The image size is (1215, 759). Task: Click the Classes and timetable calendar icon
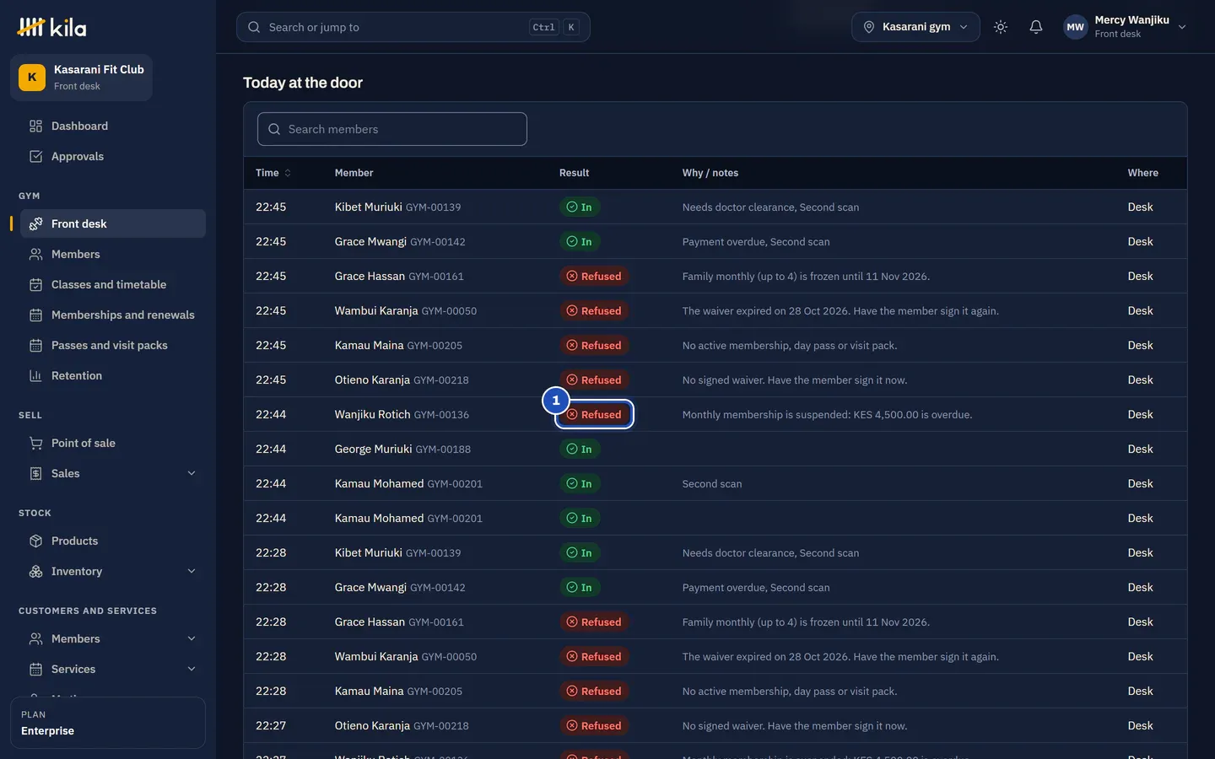point(35,285)
